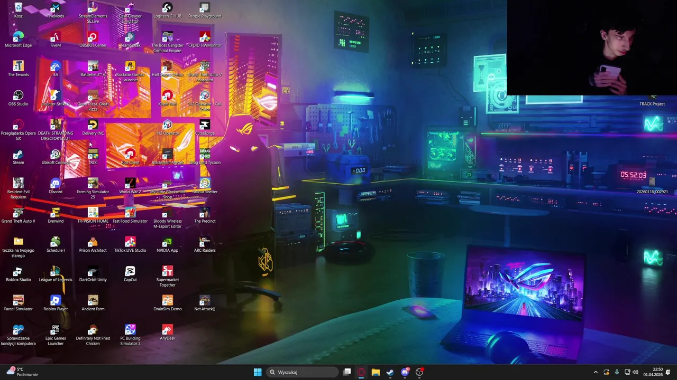The width and height of the screenshot is (677, 380).
Task: Click the Wyszukaj taskbar search box
Action: click(x=302, y=372)
